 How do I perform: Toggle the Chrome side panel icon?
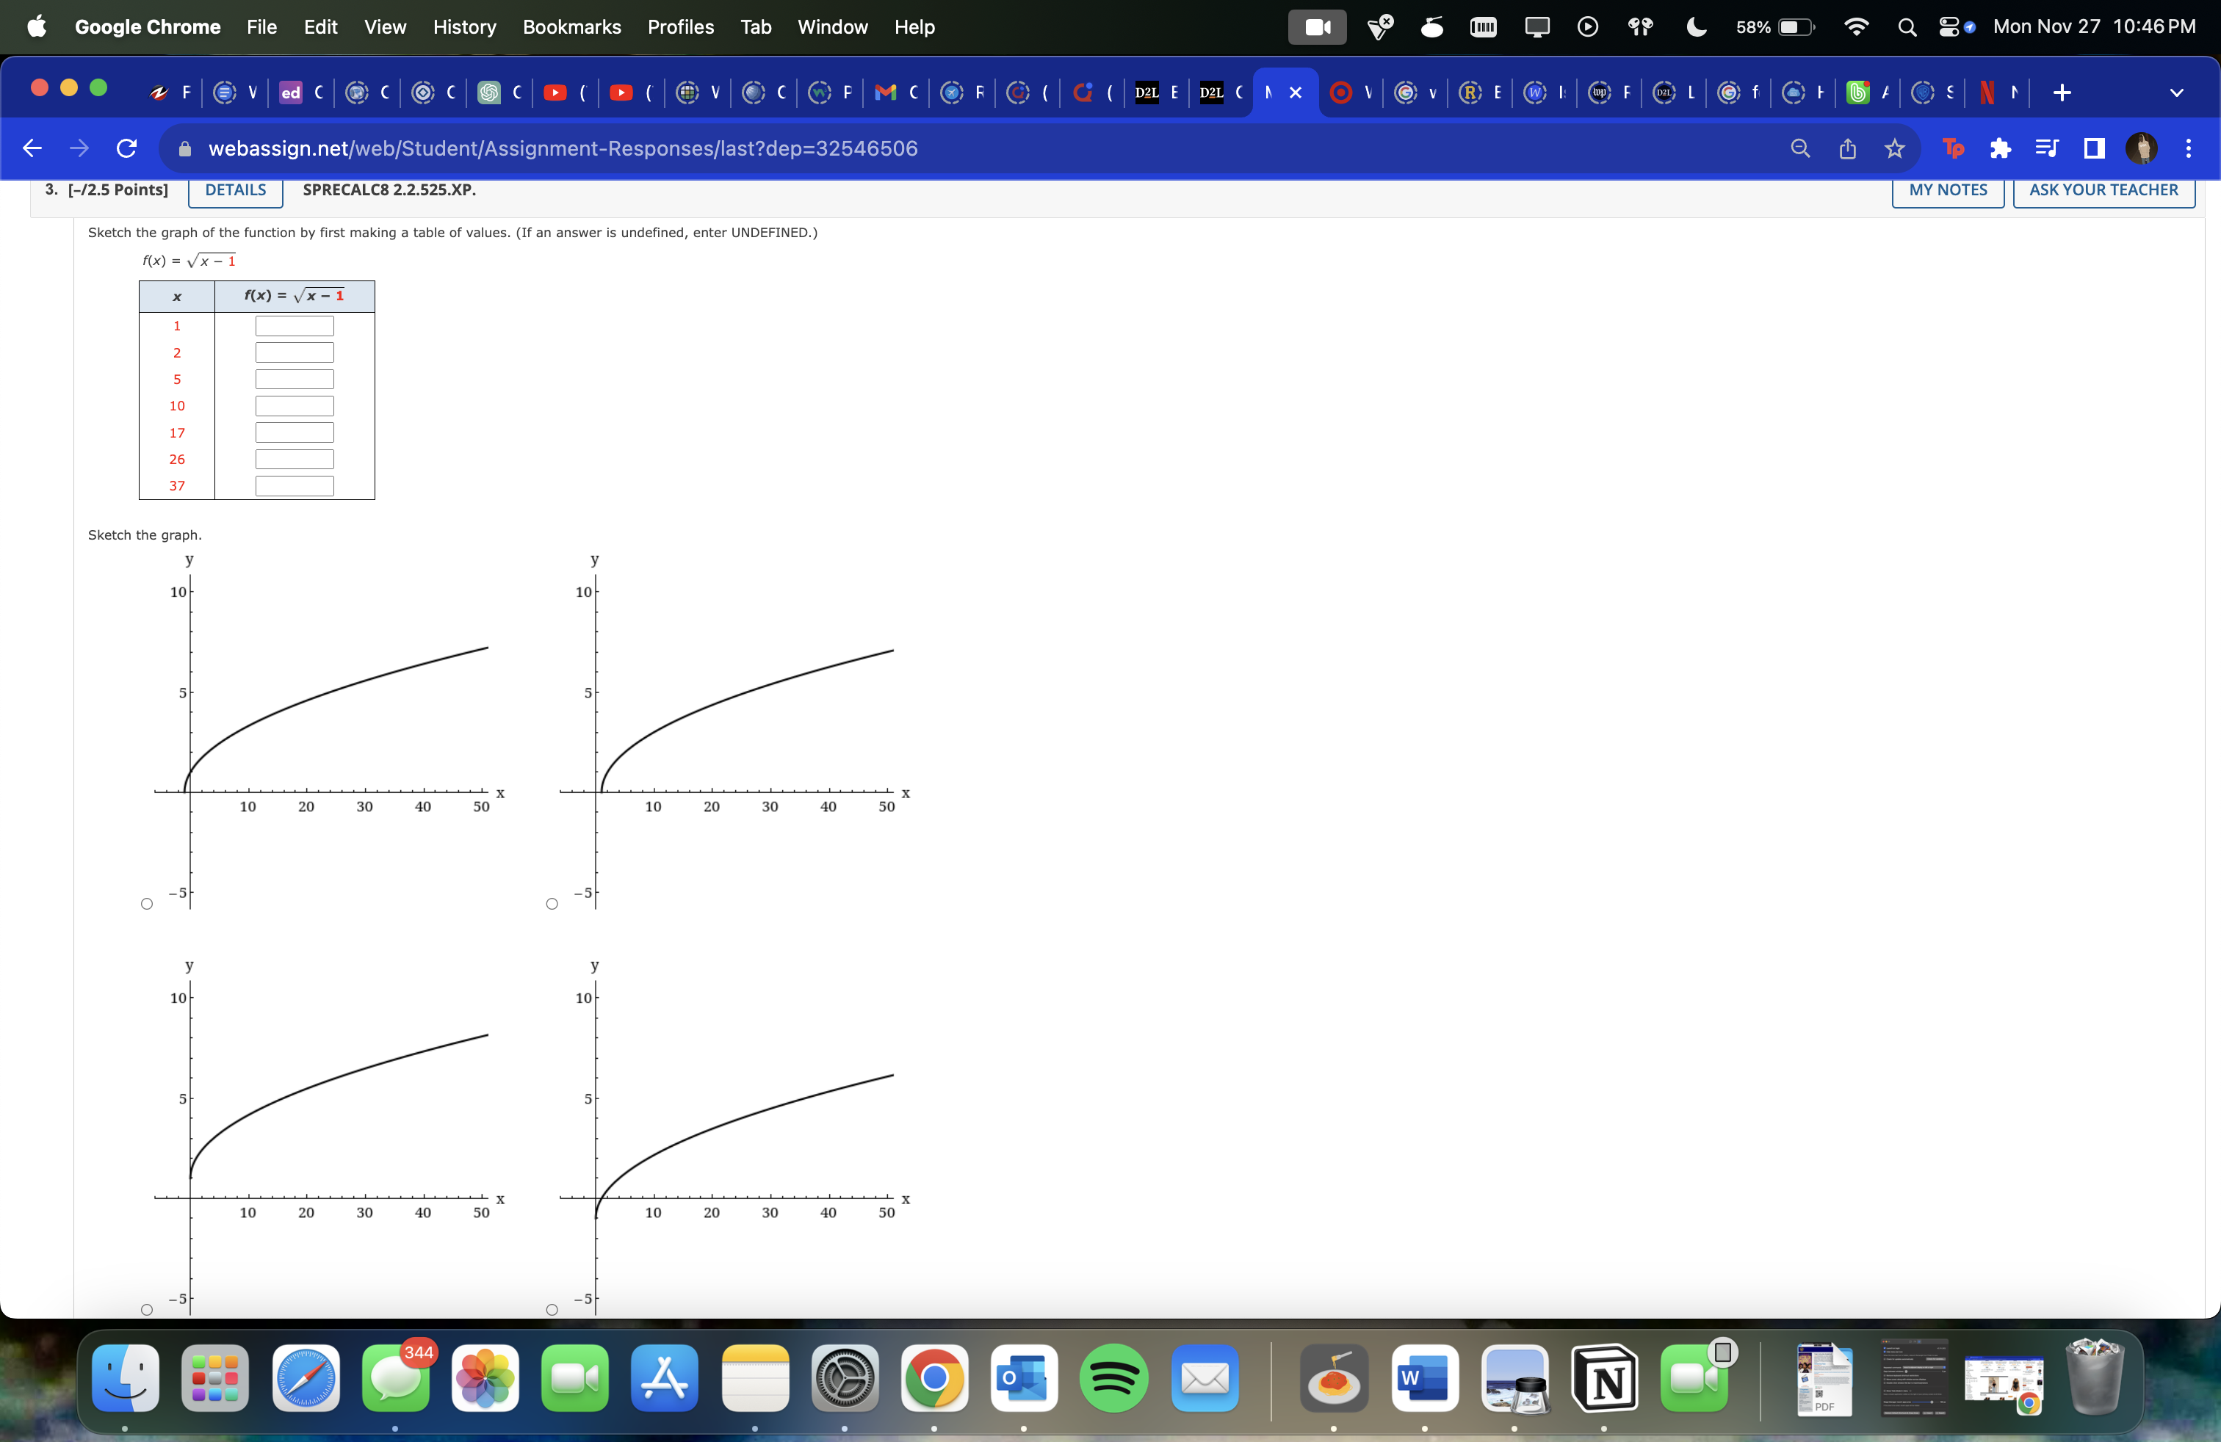[2094, 148]
